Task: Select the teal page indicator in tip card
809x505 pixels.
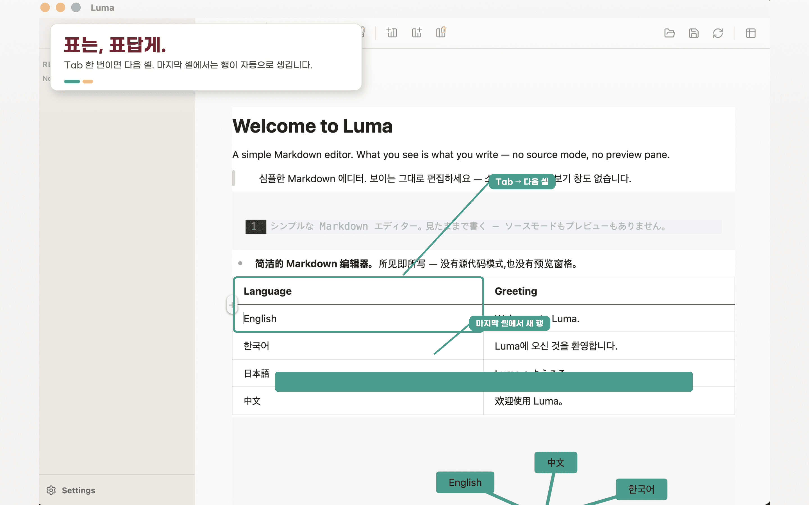Action: tap(72, 81)
